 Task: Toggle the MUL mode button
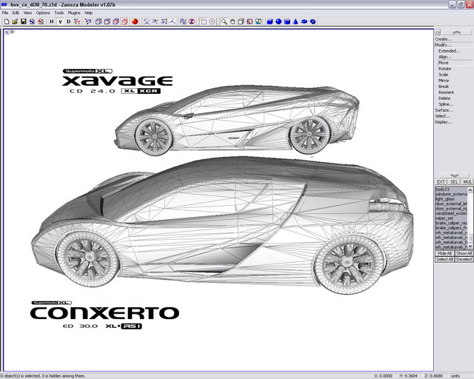tap(467, 181)
